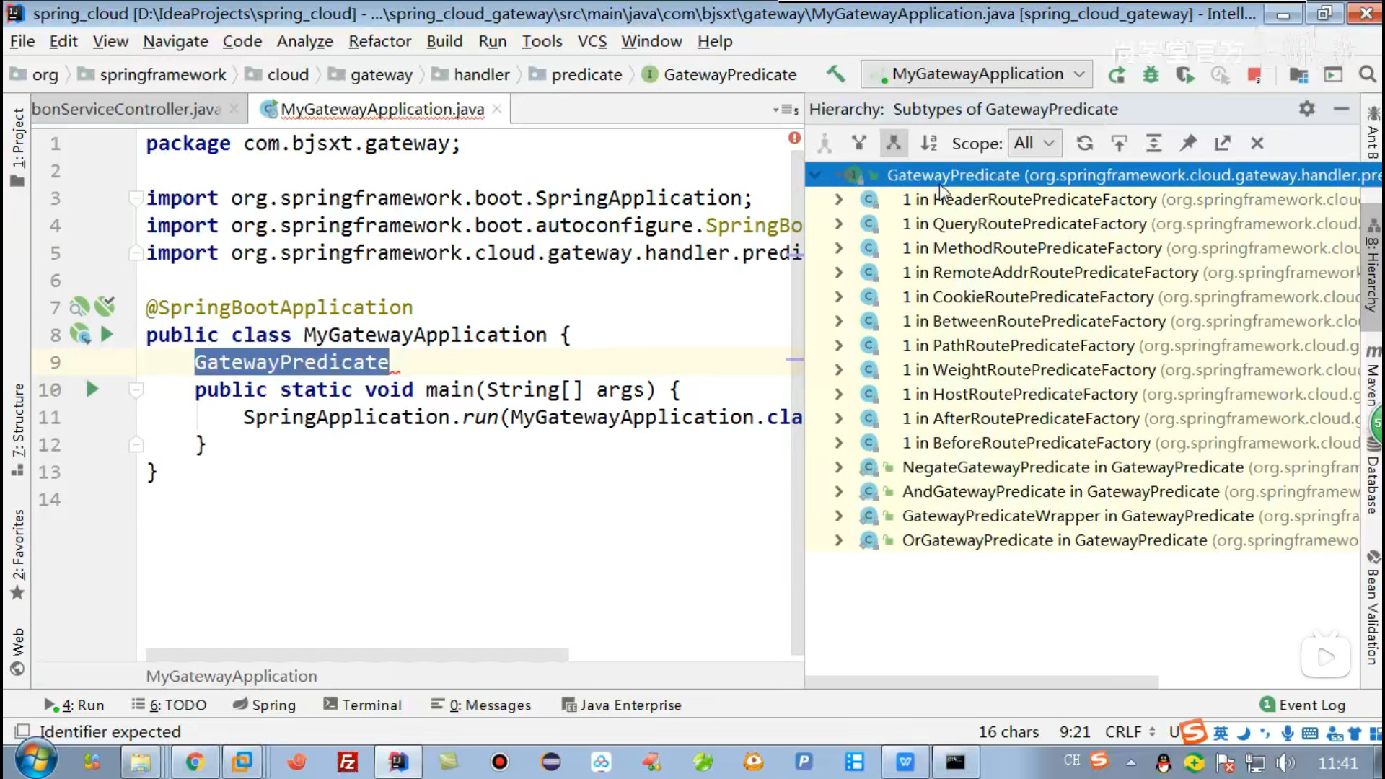This screenshot has height=779, width=1385.
Task: Open the Terminal tool window
Action: pos(362,705)
